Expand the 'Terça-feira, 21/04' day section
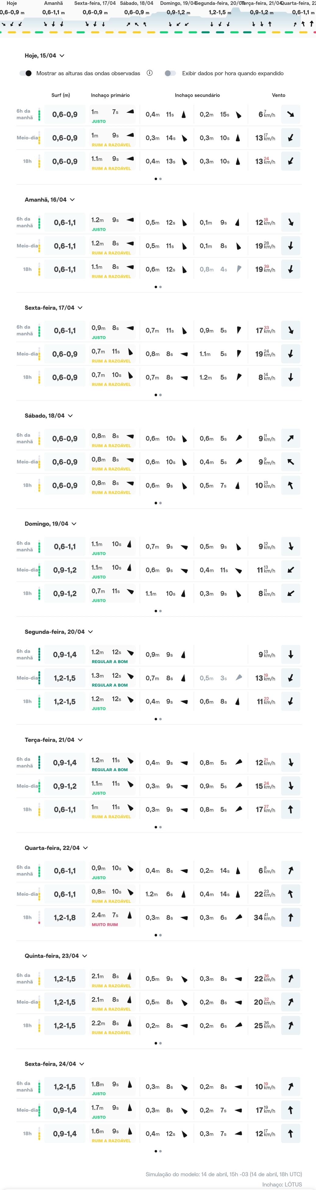The image size is (316, 1190). point(80,740)
